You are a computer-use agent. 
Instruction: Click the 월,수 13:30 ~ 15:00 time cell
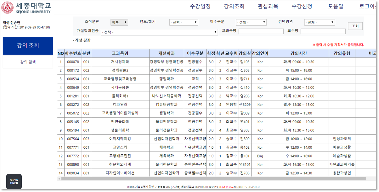[299, 104]
